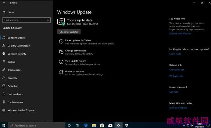Open Find my device settings
The height and width of the screenshot is (128, 211).
pyautogui.click(x=15, y=94)
